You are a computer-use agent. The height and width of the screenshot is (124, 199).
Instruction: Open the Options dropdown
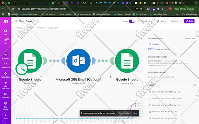pos(176,21)
